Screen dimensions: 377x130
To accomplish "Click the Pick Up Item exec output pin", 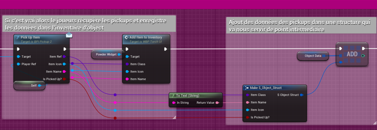I will [x=65, y=49].
